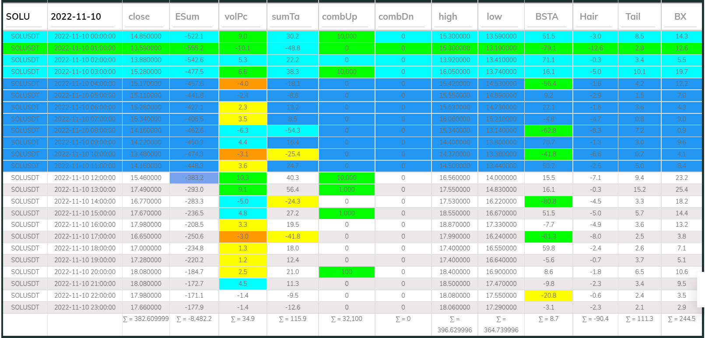Sort by the volPc column header
The image size is (705, 338).
tap(236, 17)
